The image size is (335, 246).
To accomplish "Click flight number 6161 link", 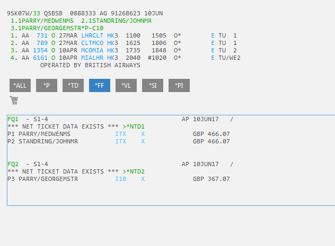I will (x=40, y=58).
